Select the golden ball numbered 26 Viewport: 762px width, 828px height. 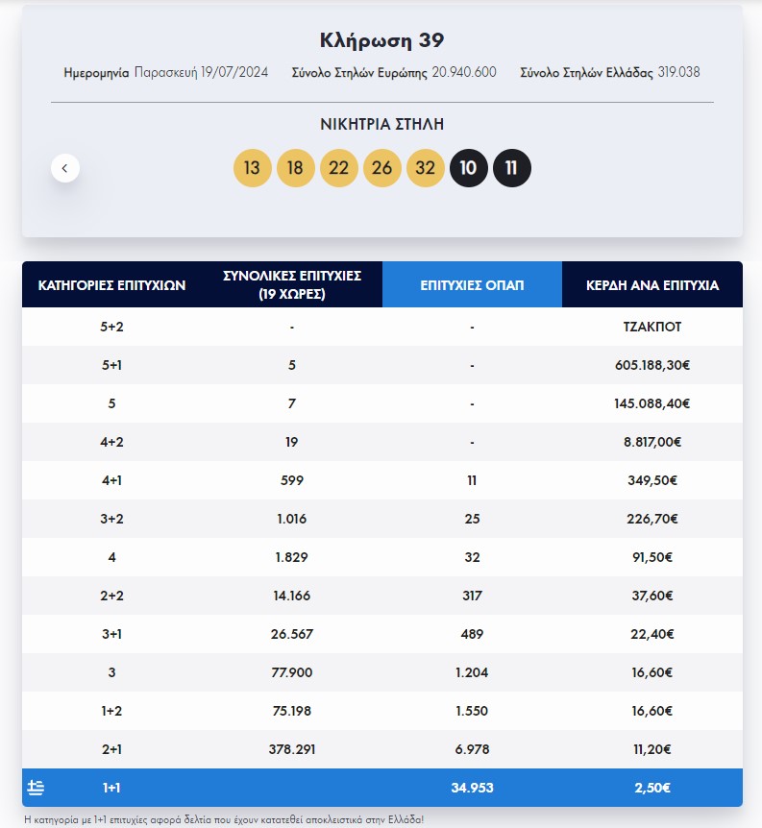[x=381, y=167]
